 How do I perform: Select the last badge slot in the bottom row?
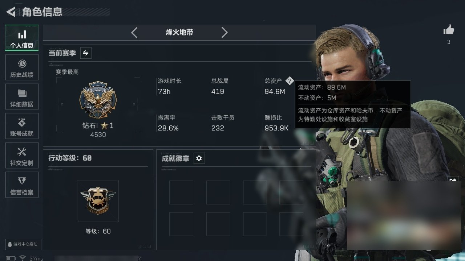[291, 224]
